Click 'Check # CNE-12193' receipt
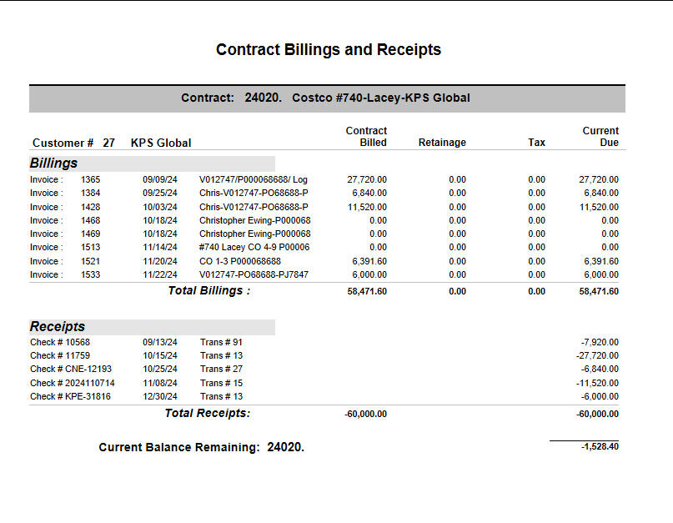This screenshot has height=523, width=673. [71, 369]
